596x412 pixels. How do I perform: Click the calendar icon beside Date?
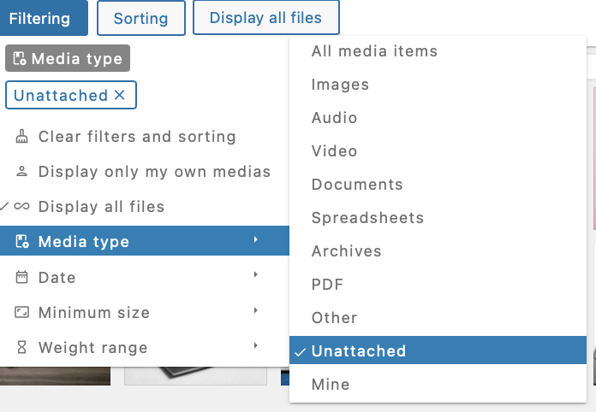(x=21, y=277)
